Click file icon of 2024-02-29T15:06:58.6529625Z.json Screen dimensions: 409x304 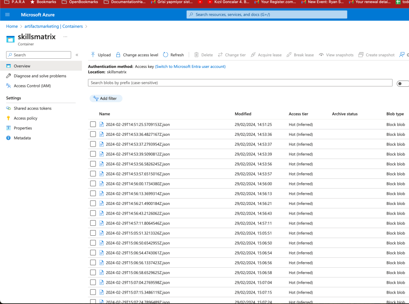[102, 273]
